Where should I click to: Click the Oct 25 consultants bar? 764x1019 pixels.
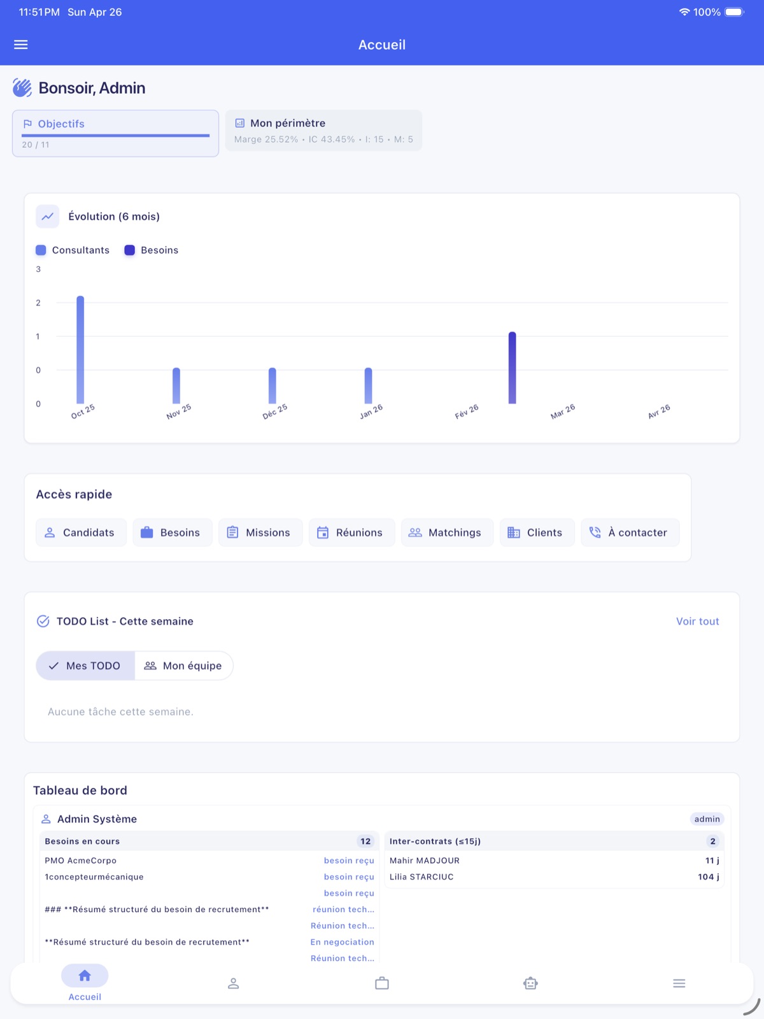click(x=80, y=350)
